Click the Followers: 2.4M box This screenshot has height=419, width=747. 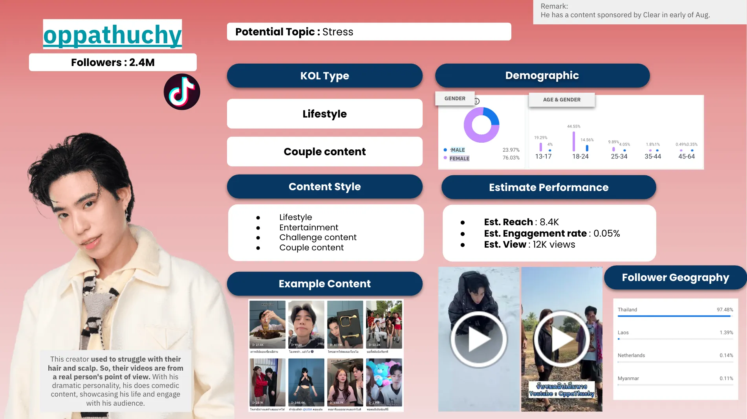coord(113,62)
